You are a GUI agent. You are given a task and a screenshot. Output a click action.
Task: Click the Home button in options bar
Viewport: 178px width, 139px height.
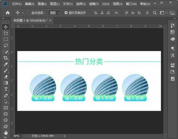(8, 13)
